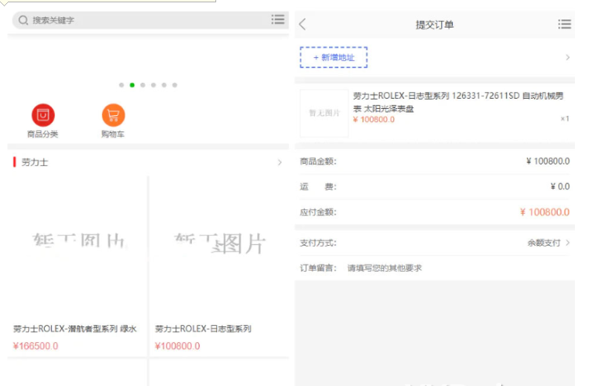
Task: Open 商品分类 category icon
Action: coord(42,115)
